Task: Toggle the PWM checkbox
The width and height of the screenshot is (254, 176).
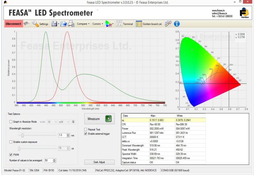Action: [x=11, y=154]
